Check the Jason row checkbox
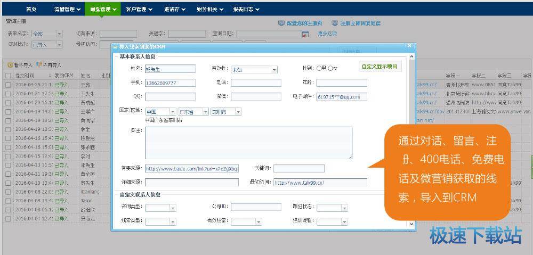This screenshot has height=255, width=533. (8, 201)
